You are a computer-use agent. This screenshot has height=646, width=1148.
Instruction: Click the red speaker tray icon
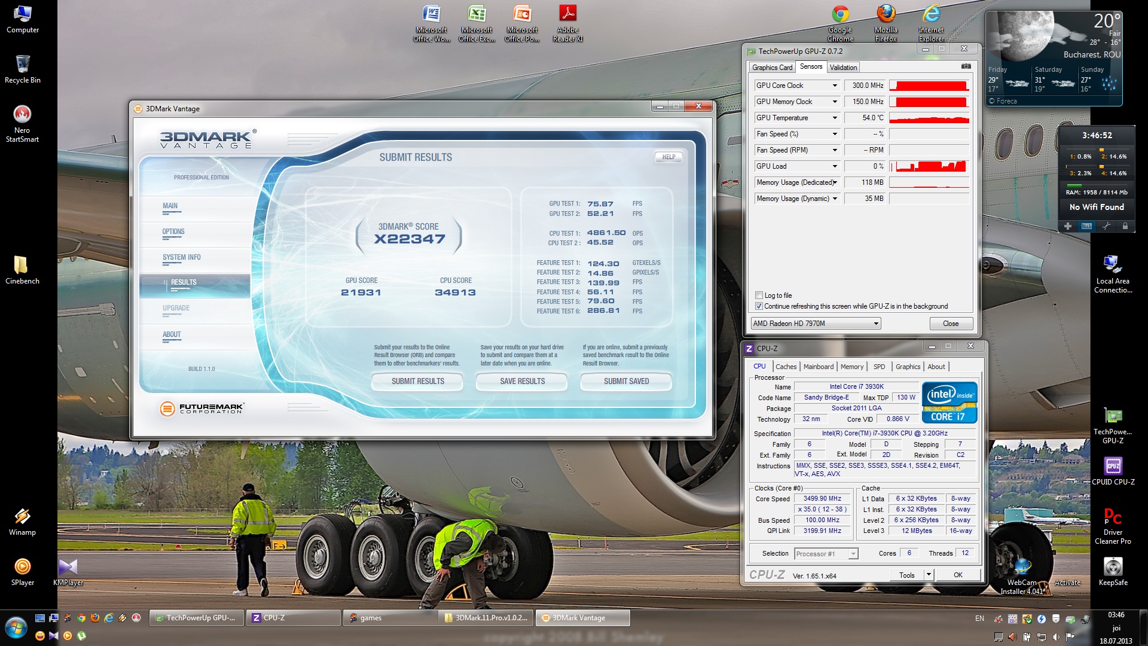pyautogui.click(x=1012, y=637)
